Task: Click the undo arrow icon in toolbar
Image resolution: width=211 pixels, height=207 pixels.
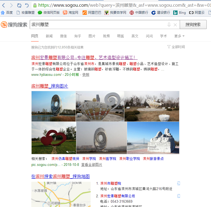Action: [x=27, y=5]
